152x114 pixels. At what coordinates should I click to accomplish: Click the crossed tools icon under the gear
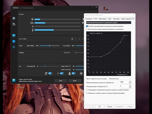click(x=14, y=24)
